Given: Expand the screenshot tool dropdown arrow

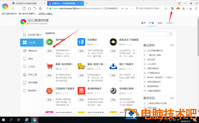Looking at the screenshot, I should coord(187,9).
